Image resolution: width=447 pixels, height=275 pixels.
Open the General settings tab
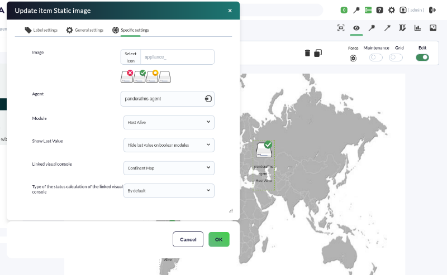point(85,30)
